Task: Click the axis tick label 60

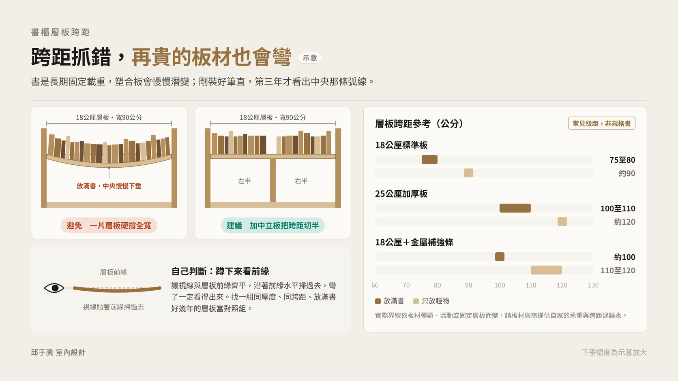Action: 375,285
